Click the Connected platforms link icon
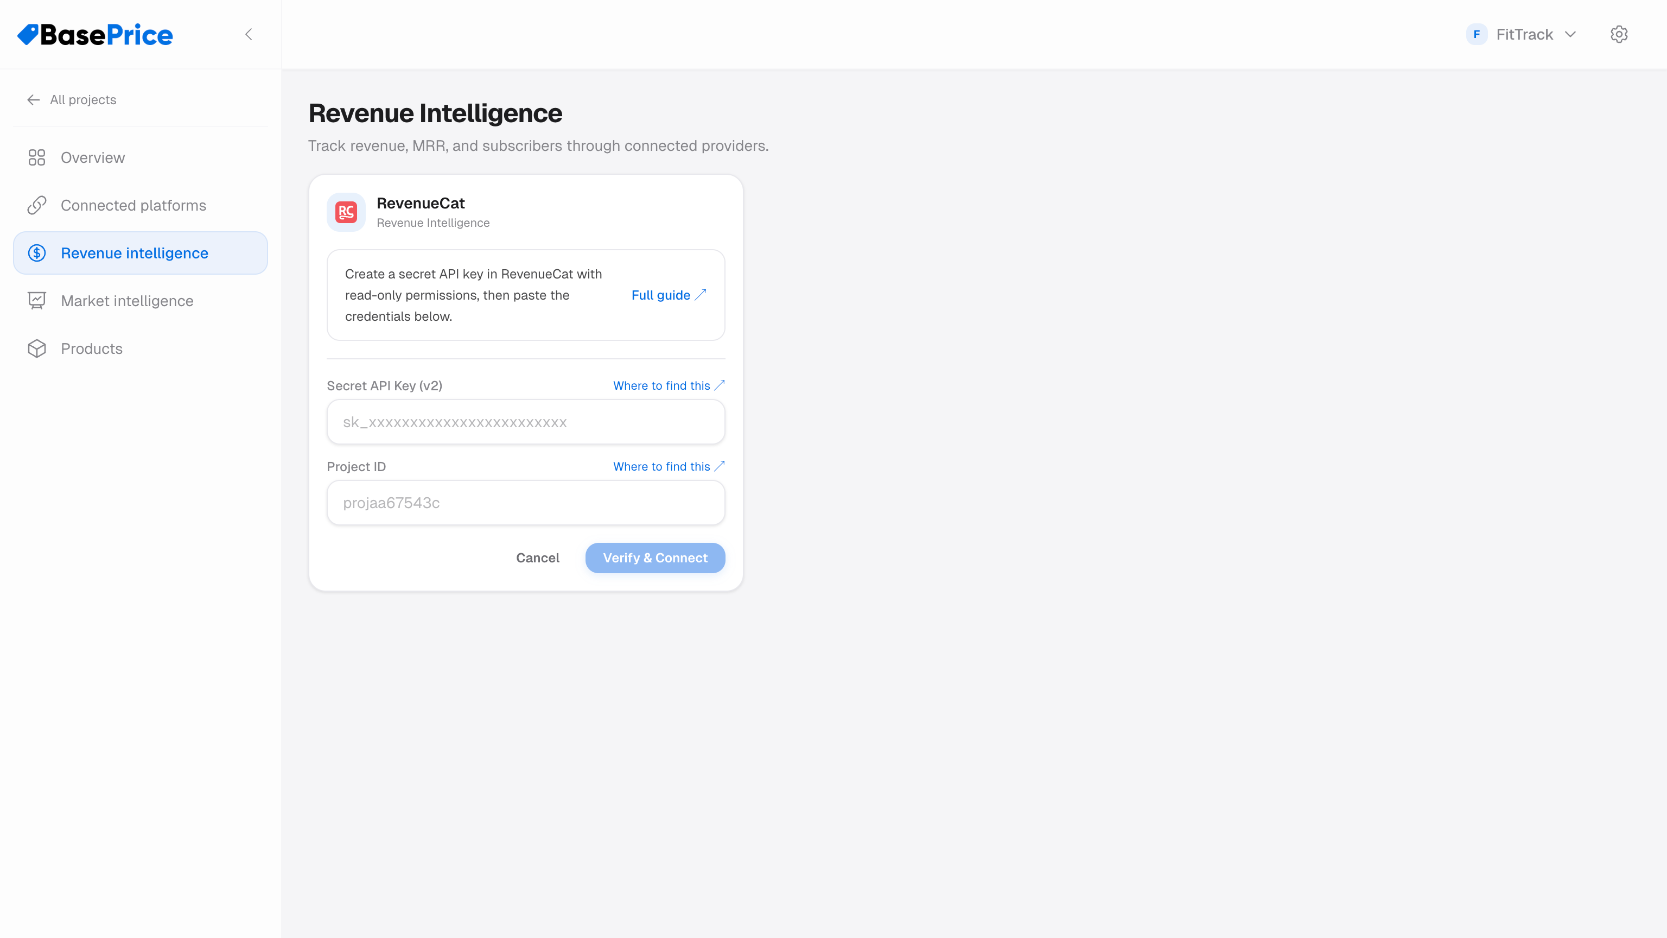Viewport: 1667px width, 938px height. pyautogui.click(x=37, y=205)
